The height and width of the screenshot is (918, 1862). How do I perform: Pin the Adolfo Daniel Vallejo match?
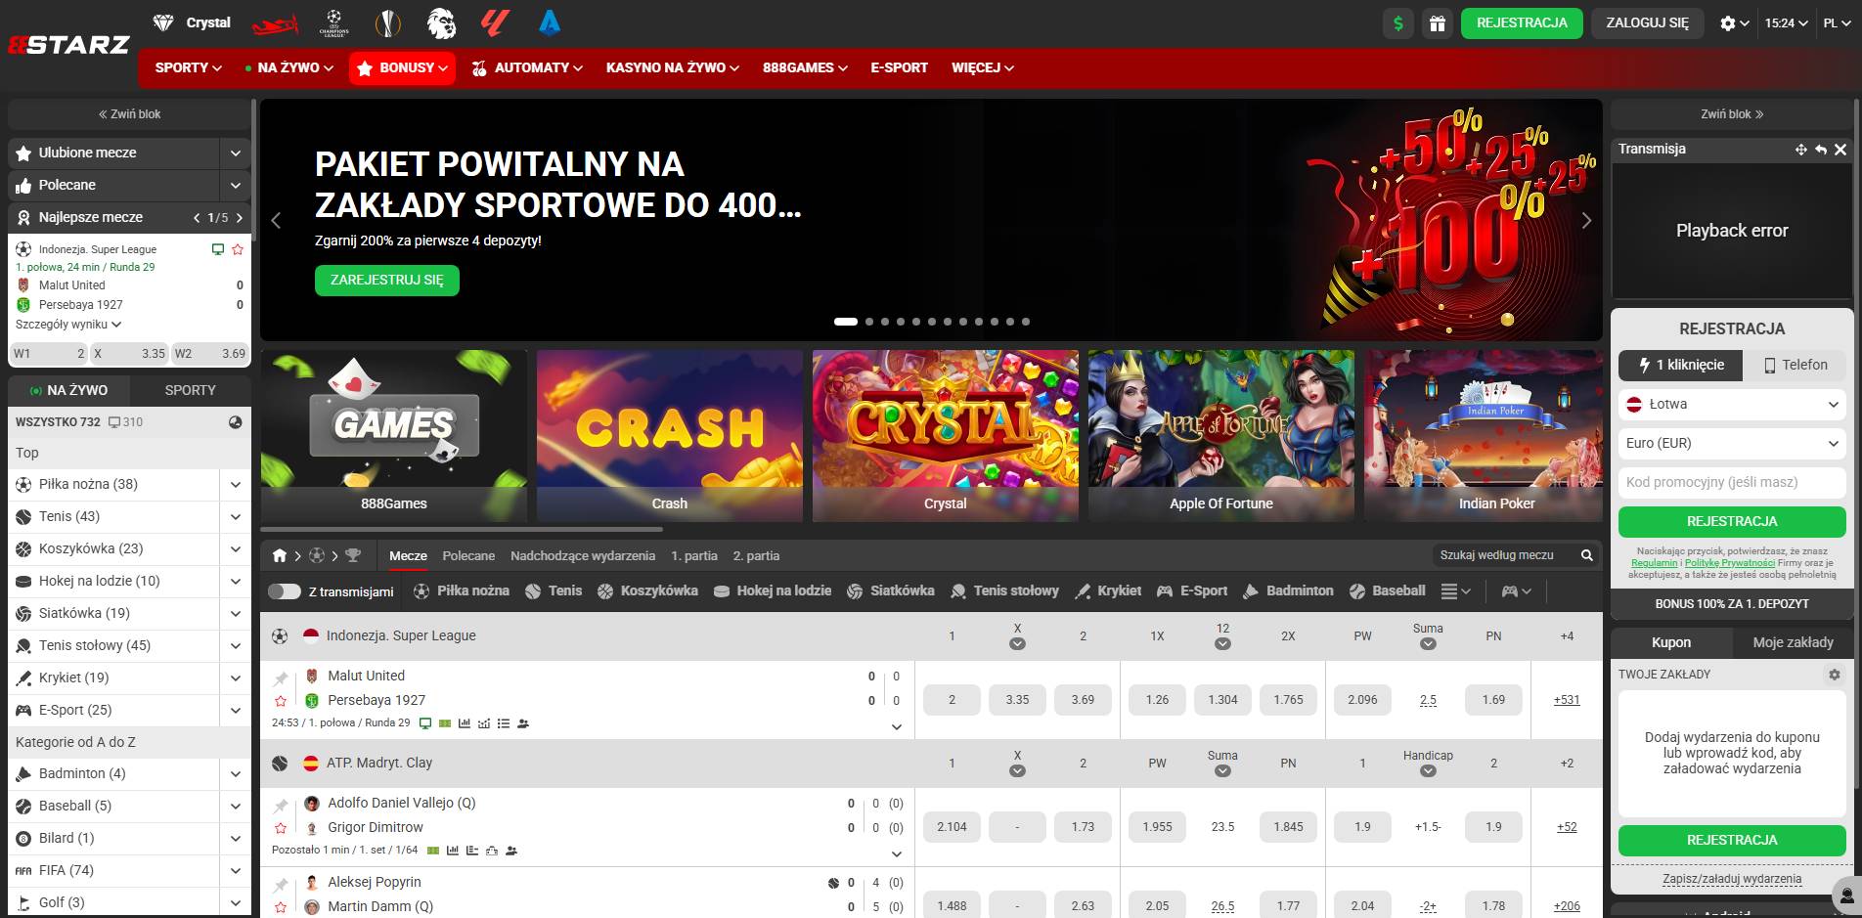pyautogui.click(x=281, y=806)
